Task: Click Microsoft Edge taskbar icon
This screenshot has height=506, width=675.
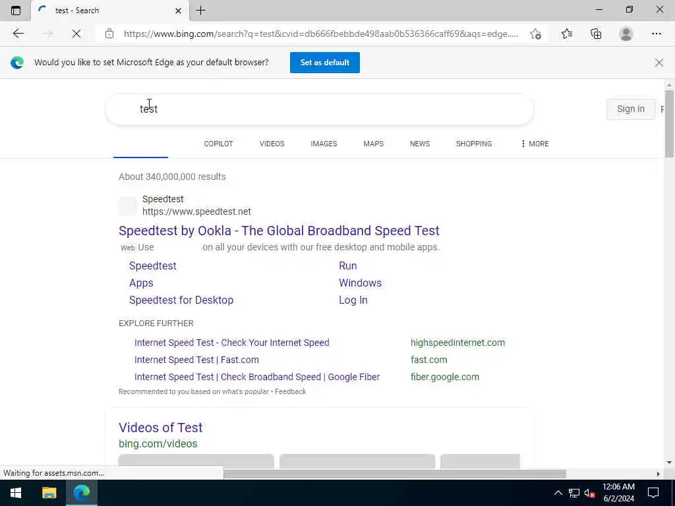Action: click(x=81, y=493)
